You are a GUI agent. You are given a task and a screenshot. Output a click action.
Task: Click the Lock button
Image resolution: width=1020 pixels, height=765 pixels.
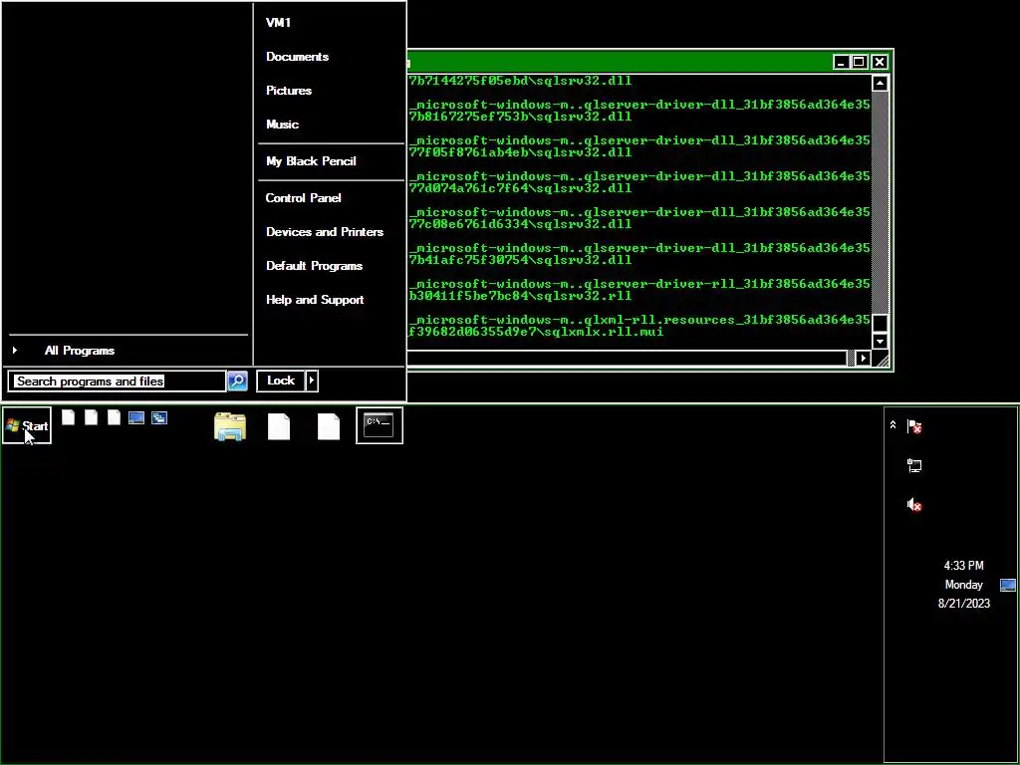pos(281,381)
